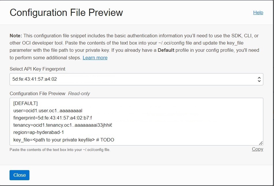Click the Note paragraph text
The image size is (274, 186).
click(x=134, y=47)
